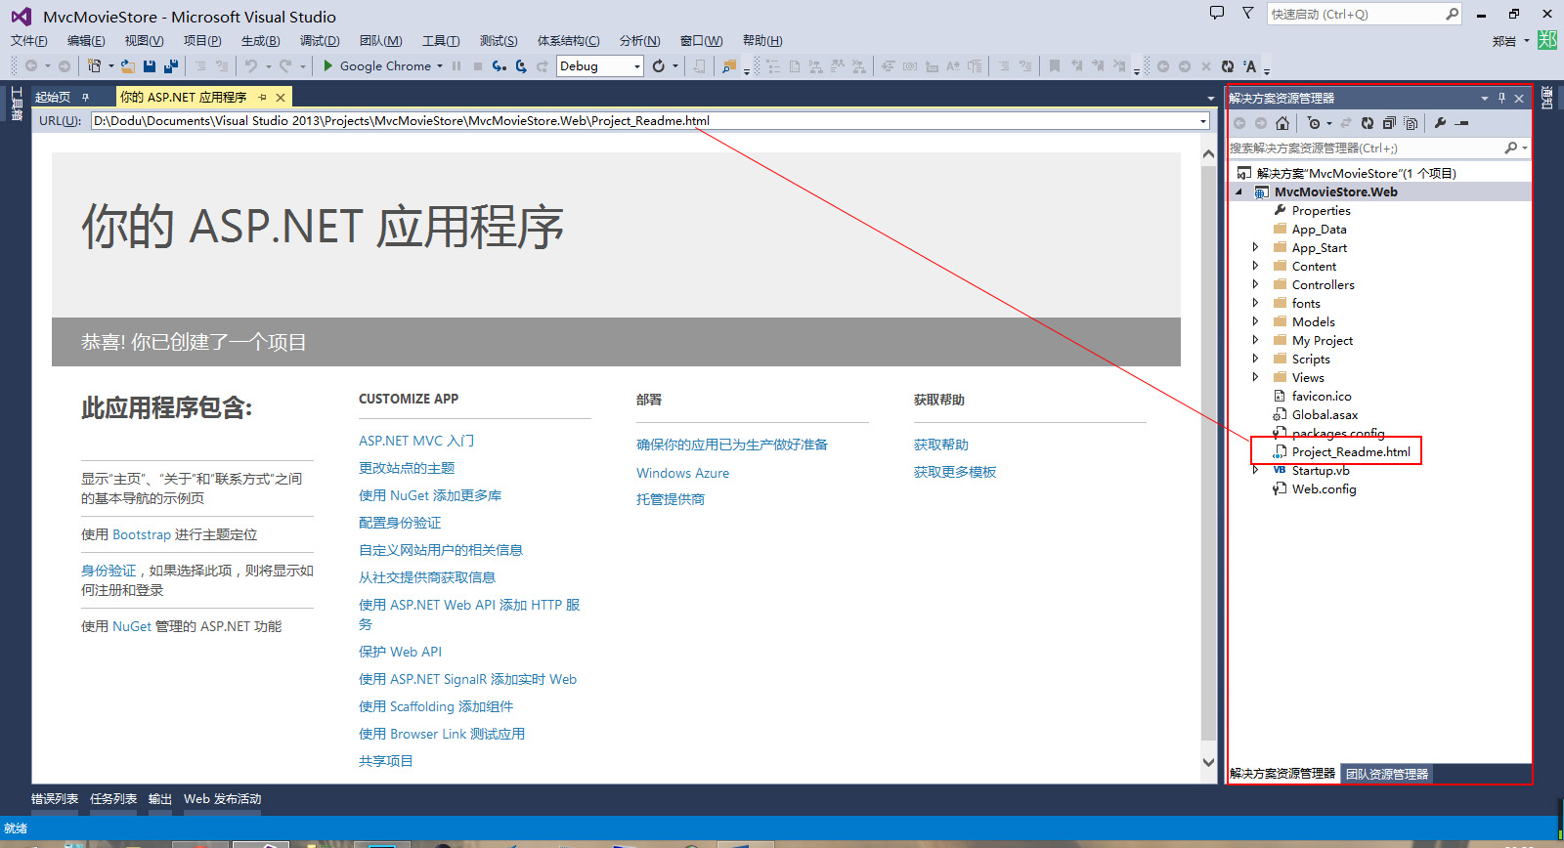Expand the App_Start folder node

[1256, 247]
